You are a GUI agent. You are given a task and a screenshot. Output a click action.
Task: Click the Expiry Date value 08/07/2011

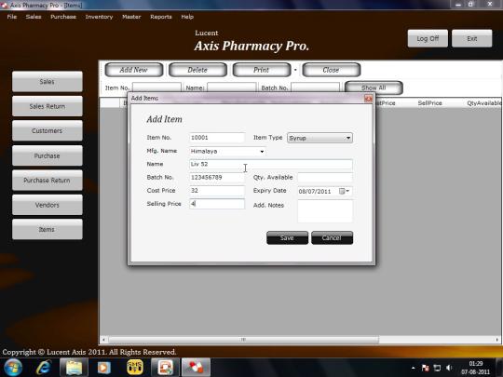tap(315, 192)
